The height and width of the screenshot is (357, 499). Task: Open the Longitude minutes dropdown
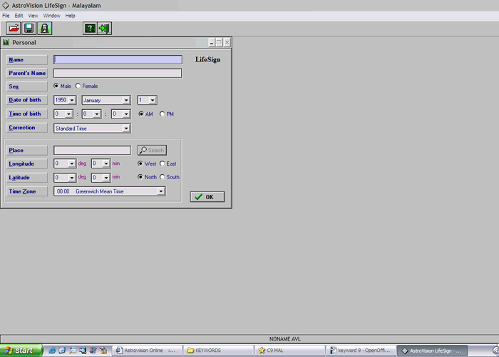coord(106,164)
